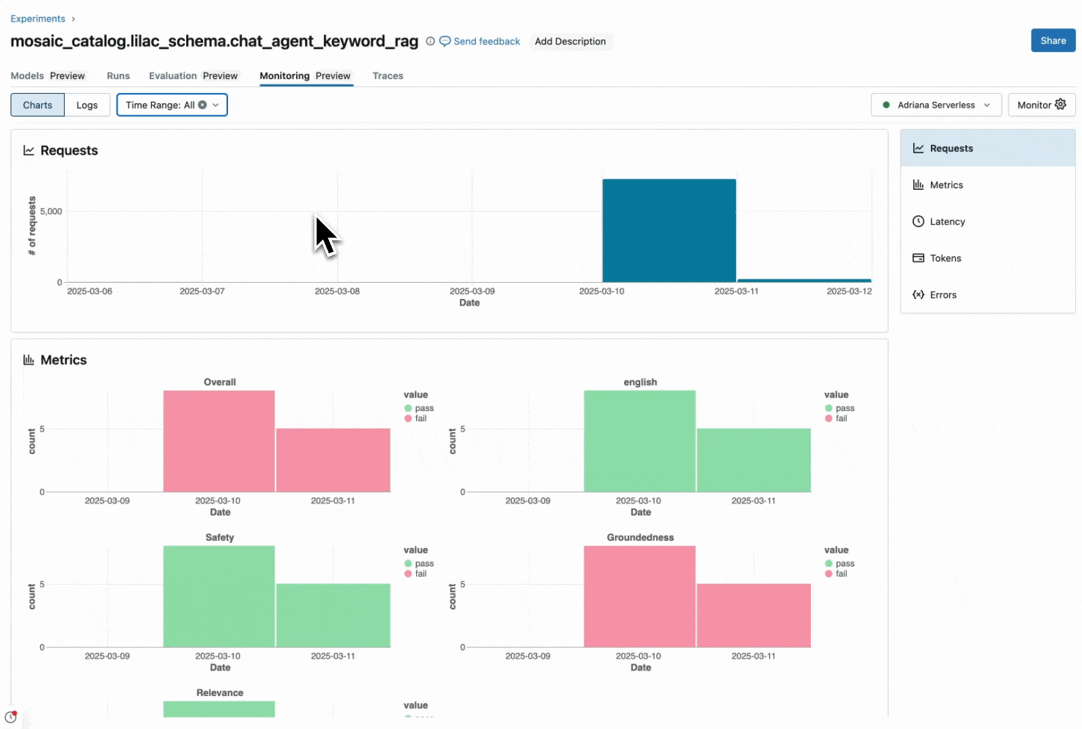The image size is (1082, 729).
Task: Jump to Errors section in sidebar
Action: [x=988, y=295]
